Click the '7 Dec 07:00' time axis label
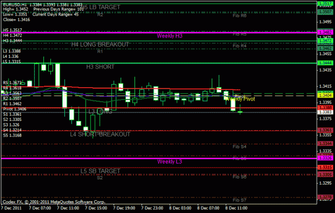The width and height of the screenshot is (335, 213). pyautogui.click(x=40, y=208)
